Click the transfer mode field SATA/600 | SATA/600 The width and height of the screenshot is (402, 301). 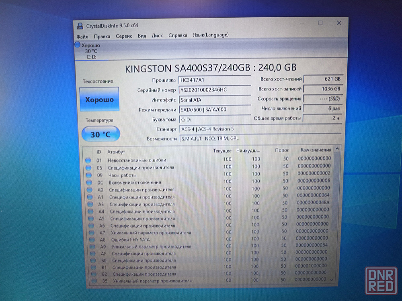click(215, 110)
